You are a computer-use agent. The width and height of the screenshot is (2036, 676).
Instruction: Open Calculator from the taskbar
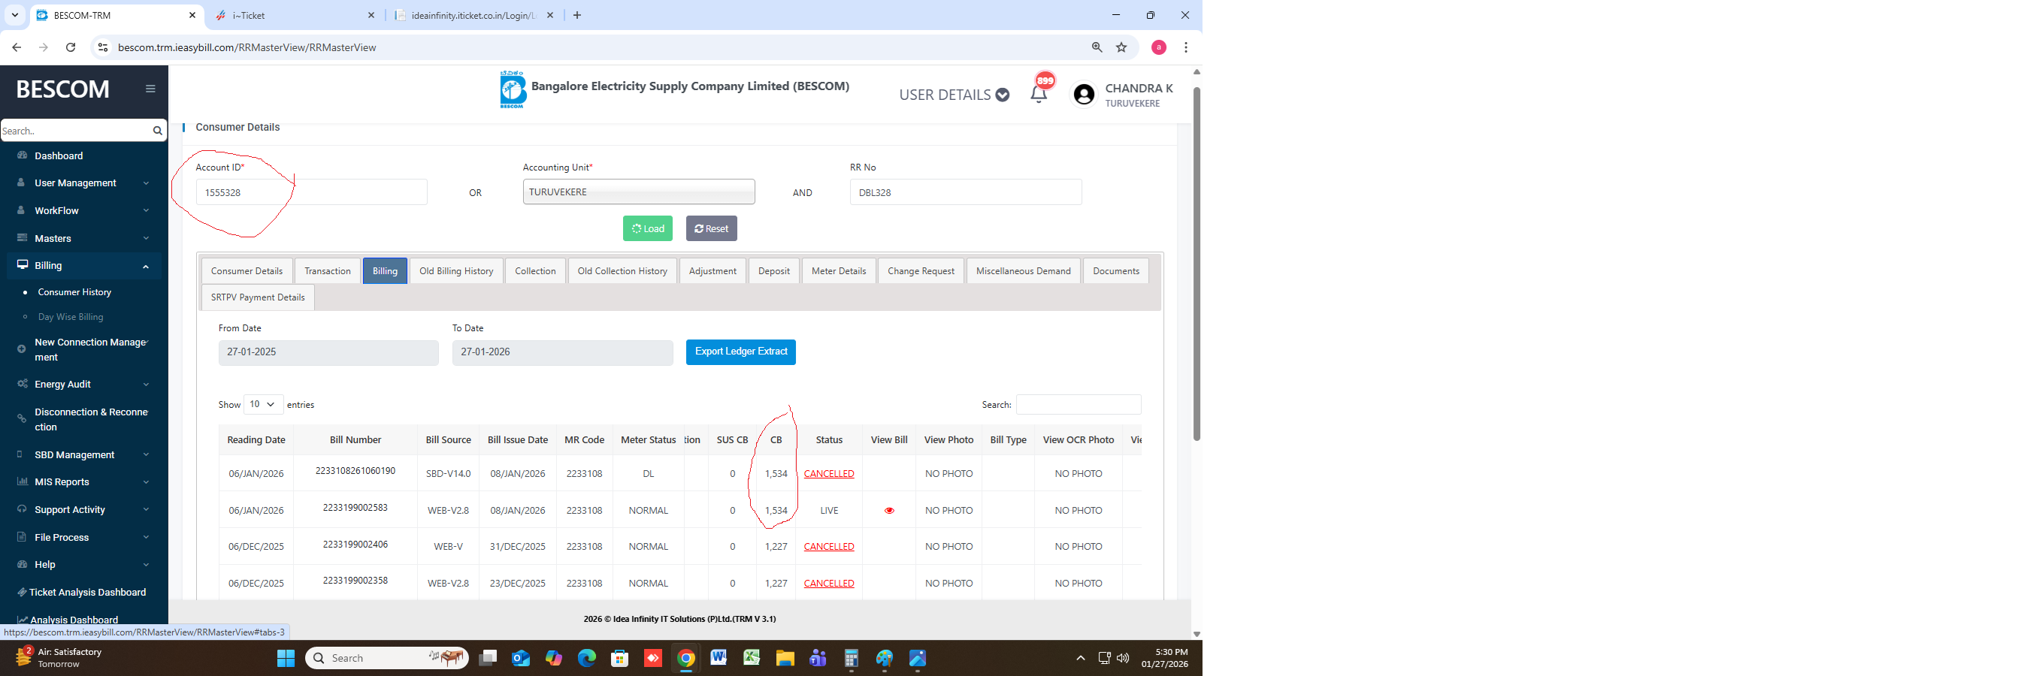[852, 658]
